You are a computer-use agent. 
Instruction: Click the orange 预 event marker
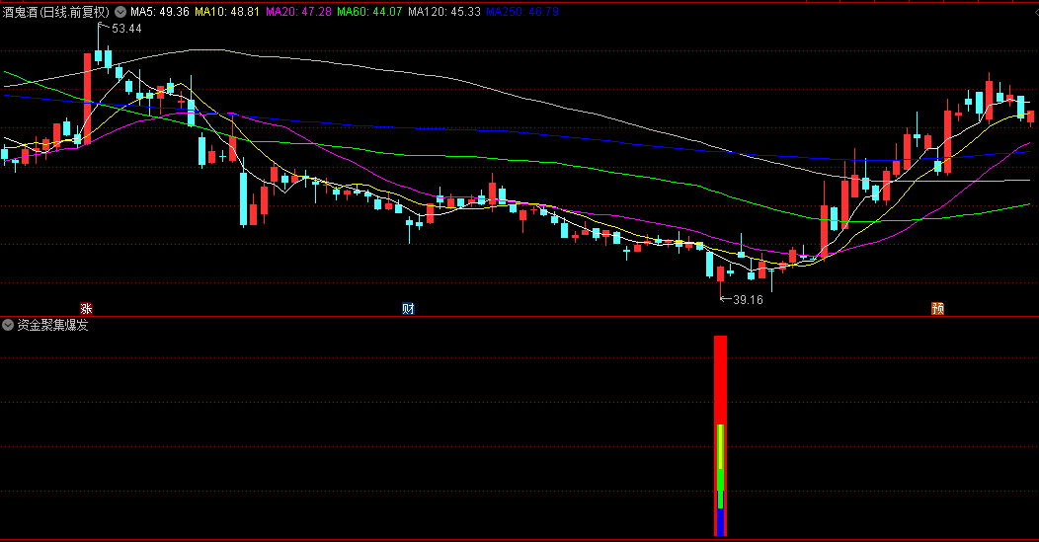[x=937, y=308]
